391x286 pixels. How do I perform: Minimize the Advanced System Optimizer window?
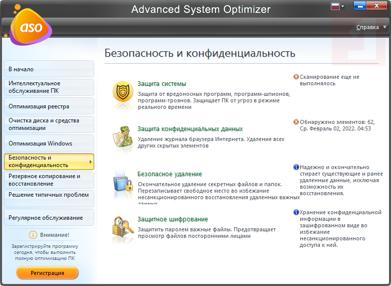tap(359, 6)
